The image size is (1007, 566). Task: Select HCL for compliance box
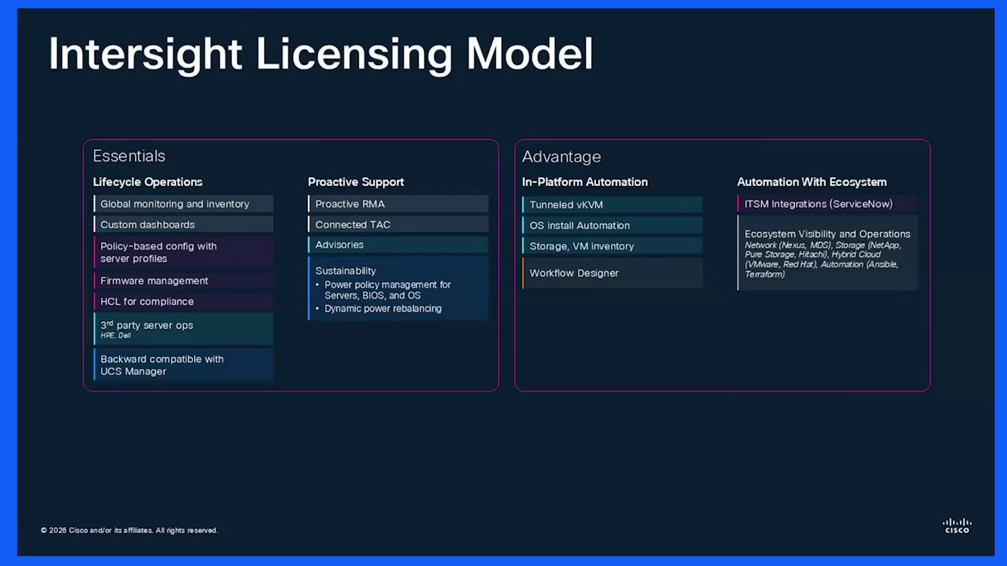point(184,301)
